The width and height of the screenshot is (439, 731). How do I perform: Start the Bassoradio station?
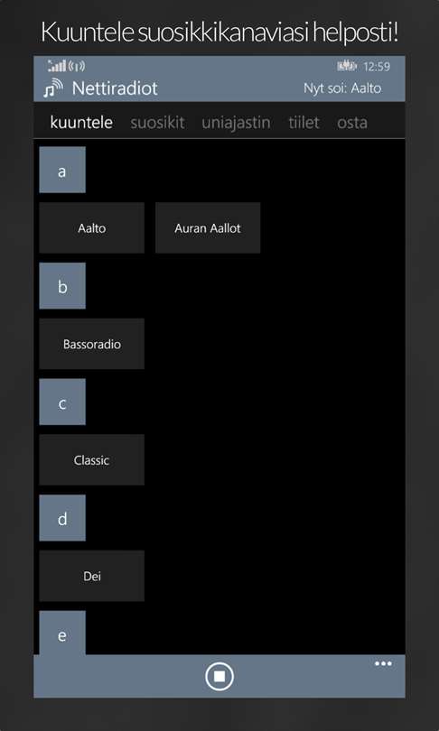tap(92, 344)
